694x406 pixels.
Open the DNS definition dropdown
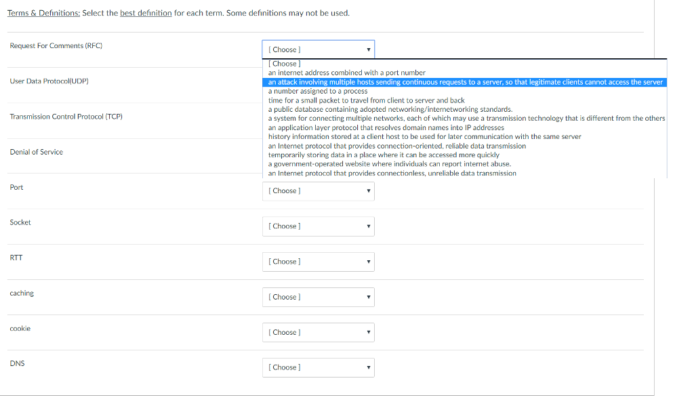pos(319,367)
